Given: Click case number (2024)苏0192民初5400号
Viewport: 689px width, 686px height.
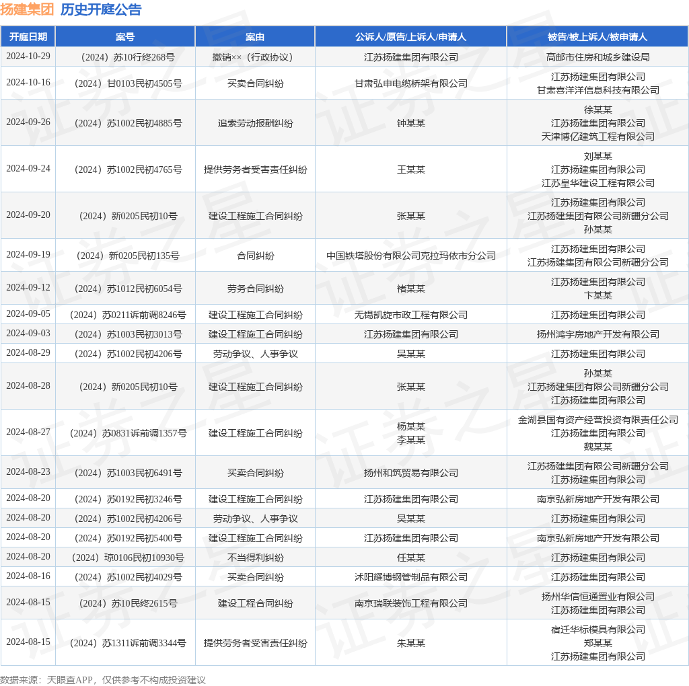Looking at the screenshot, I should pos(125,538).
